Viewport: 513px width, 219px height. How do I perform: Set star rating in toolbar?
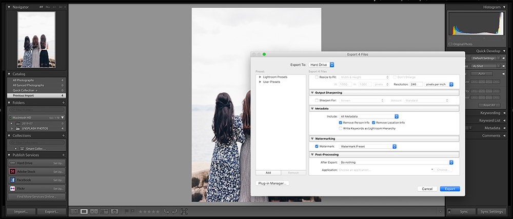pyautogui.click(x=149, y=211)
